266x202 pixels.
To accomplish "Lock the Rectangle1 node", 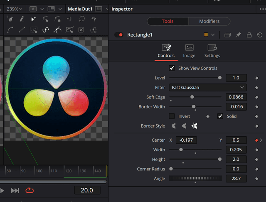I will coord(249,35).
